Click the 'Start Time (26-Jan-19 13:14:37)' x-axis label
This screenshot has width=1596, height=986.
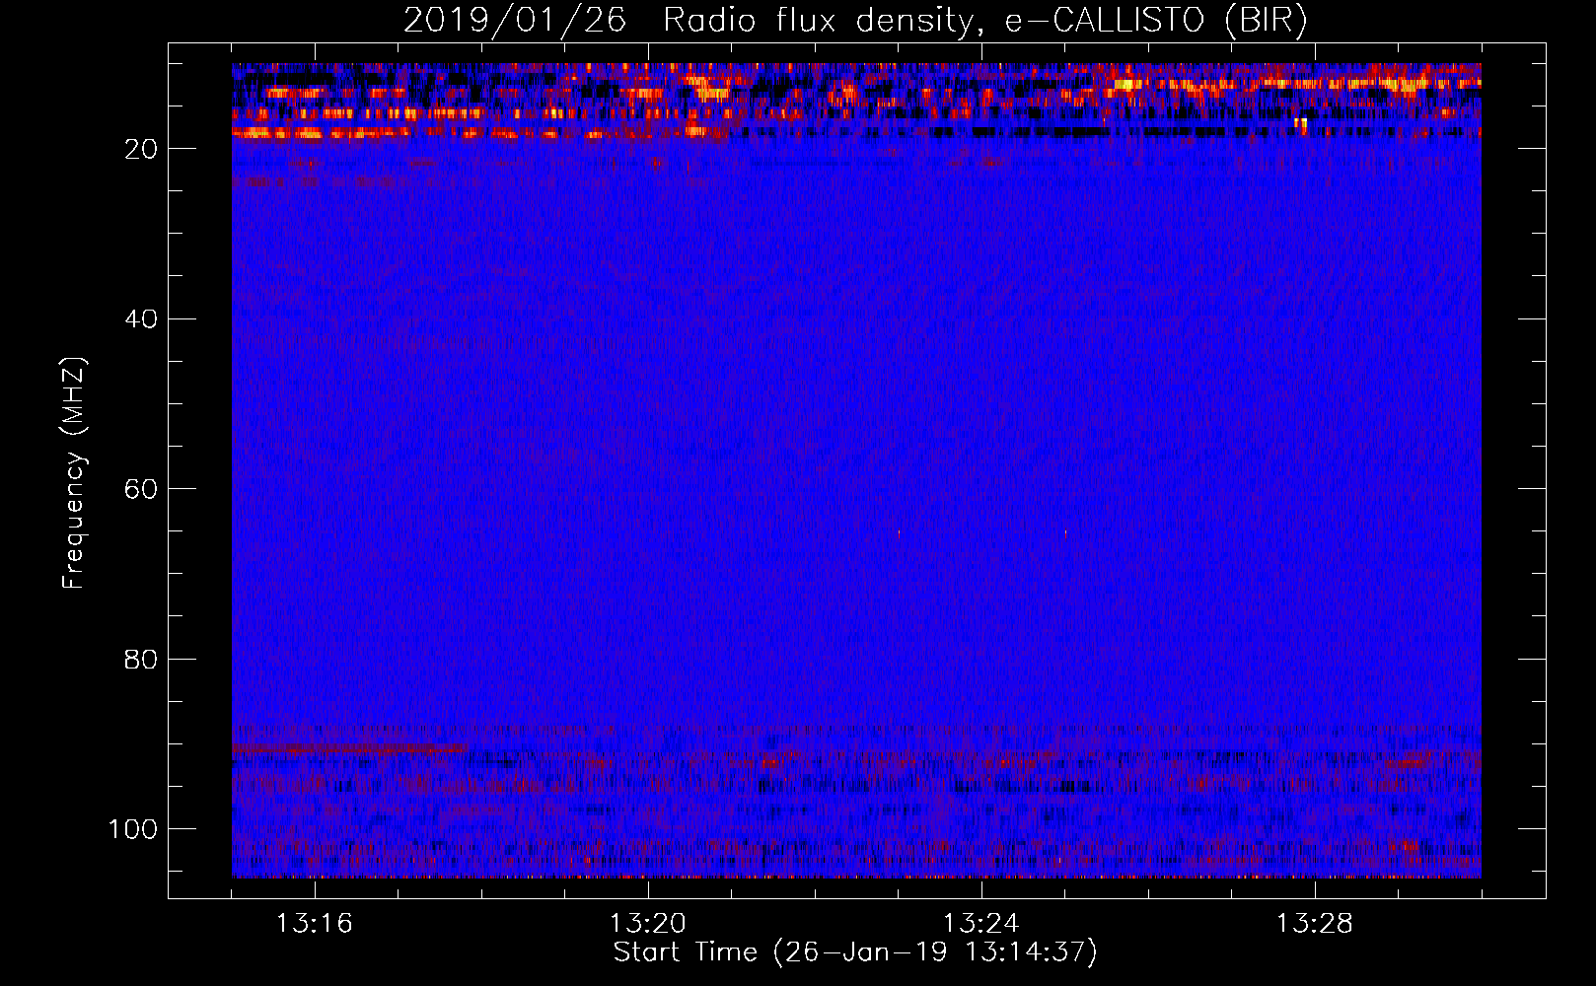pyautogui.click(x=855, y=952)
